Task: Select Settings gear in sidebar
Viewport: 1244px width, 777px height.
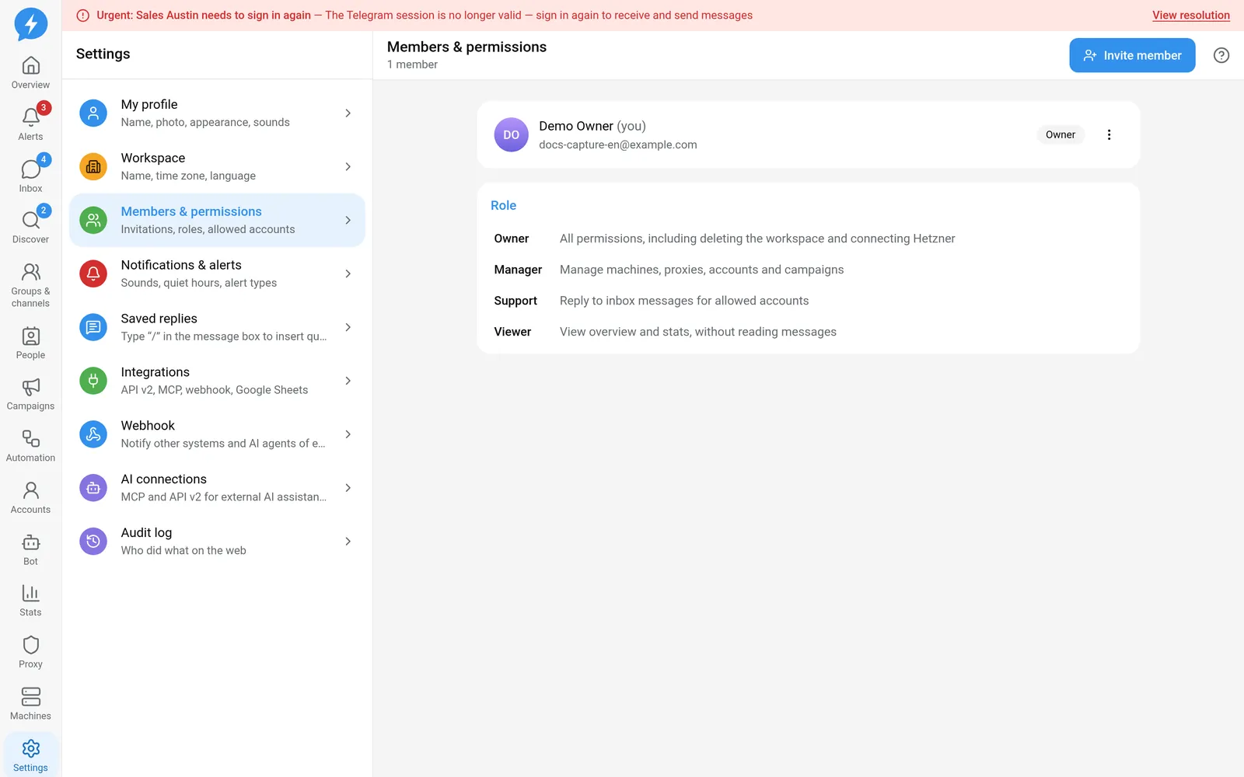Action: tap(30, 755)
